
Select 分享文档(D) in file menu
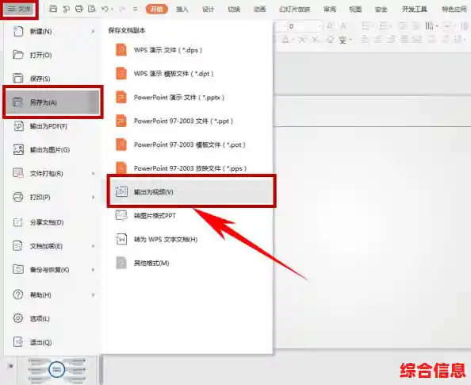coord(53,222)
